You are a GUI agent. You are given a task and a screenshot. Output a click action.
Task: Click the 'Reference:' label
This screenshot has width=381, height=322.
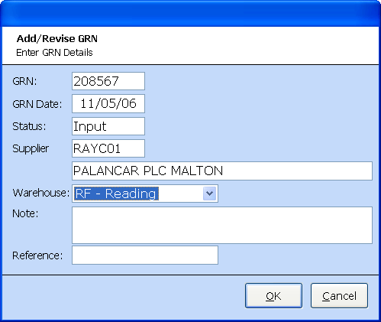(x=37, y=255)
